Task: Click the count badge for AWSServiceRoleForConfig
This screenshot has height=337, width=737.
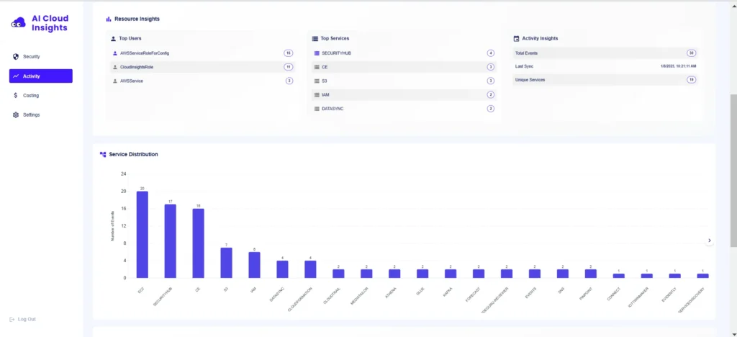Action: 288,53
